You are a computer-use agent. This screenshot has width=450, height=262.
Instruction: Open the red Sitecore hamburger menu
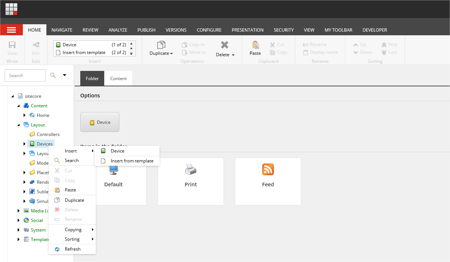pos(11,30)
